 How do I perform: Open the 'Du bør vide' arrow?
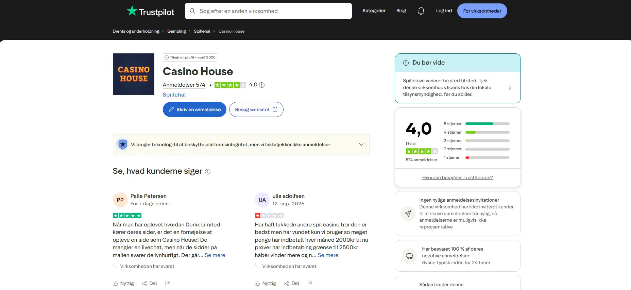[510, 88]
